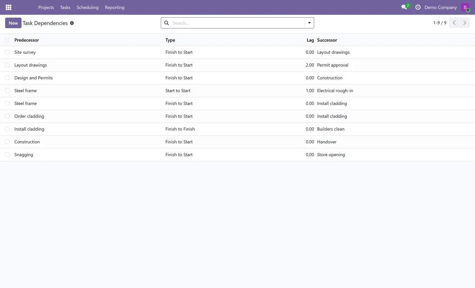Open the Handover successor cell
475x288 pixels.
pos(327,142)
